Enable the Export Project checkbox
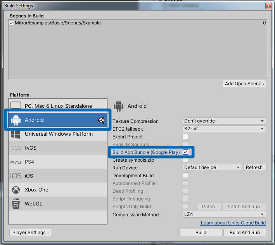The width and height of the screenshot is (275, 245). 185,136
